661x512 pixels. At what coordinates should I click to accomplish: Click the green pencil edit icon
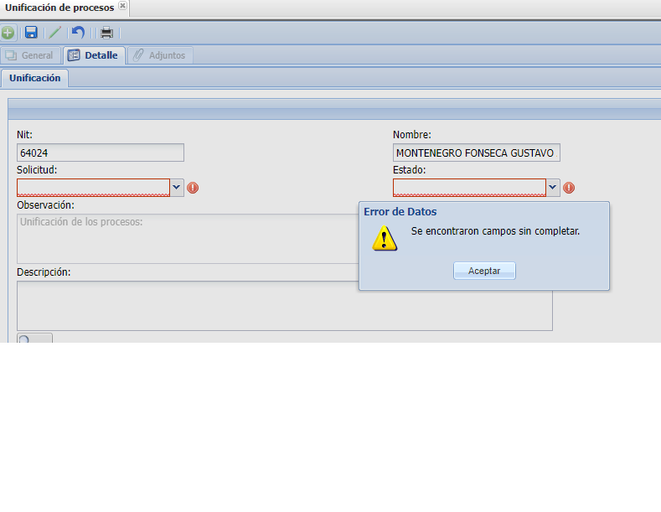tap(54, 33)
